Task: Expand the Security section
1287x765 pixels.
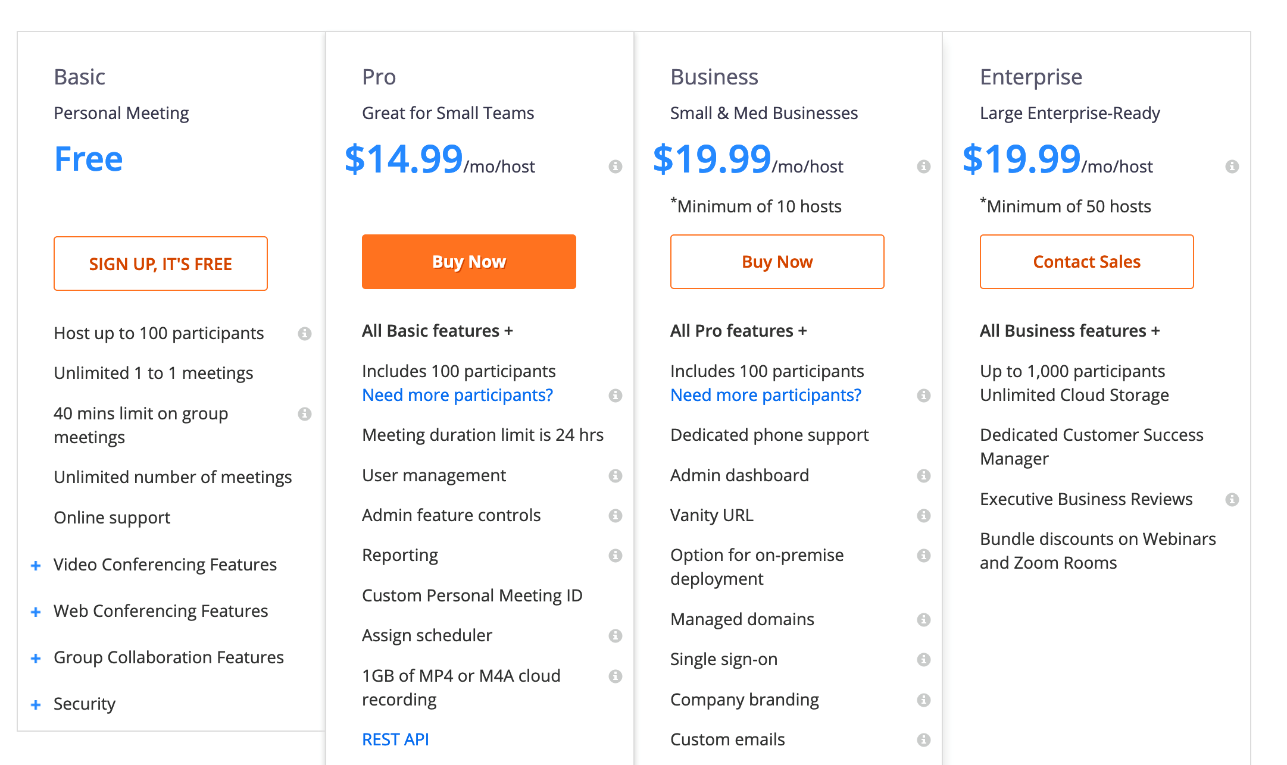Action: tap(36, 705)
